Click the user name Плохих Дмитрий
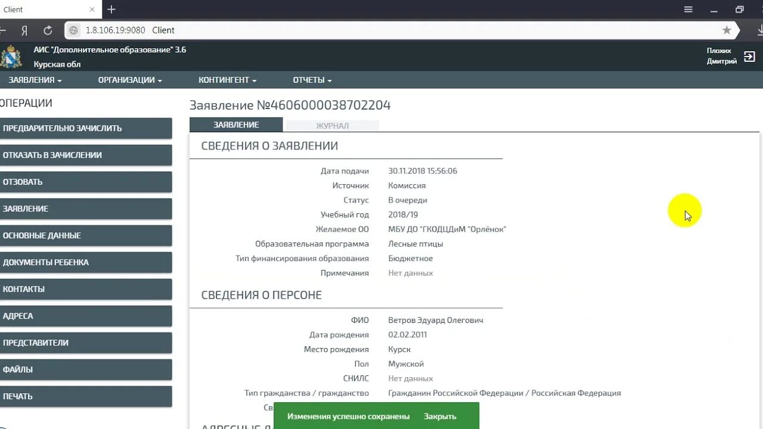The width and height of the screenshot is (763, 429). 722,56
